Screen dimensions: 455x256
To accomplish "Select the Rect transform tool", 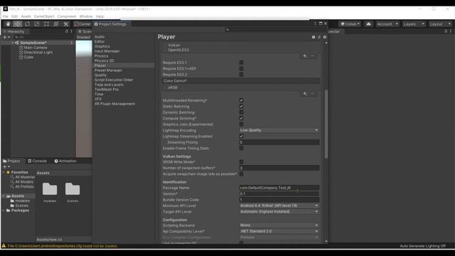I will pos(46,24).
